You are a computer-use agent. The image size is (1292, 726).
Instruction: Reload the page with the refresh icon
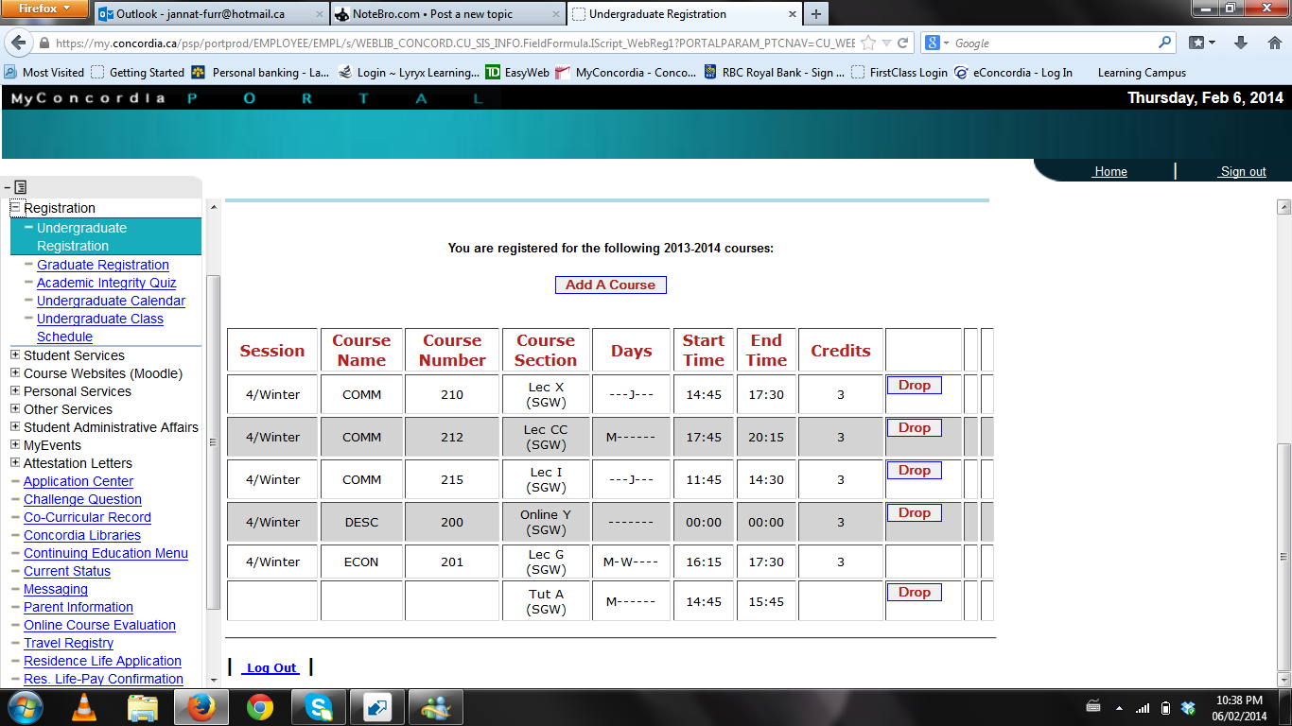pyautogui.click(x=903, y=43)
